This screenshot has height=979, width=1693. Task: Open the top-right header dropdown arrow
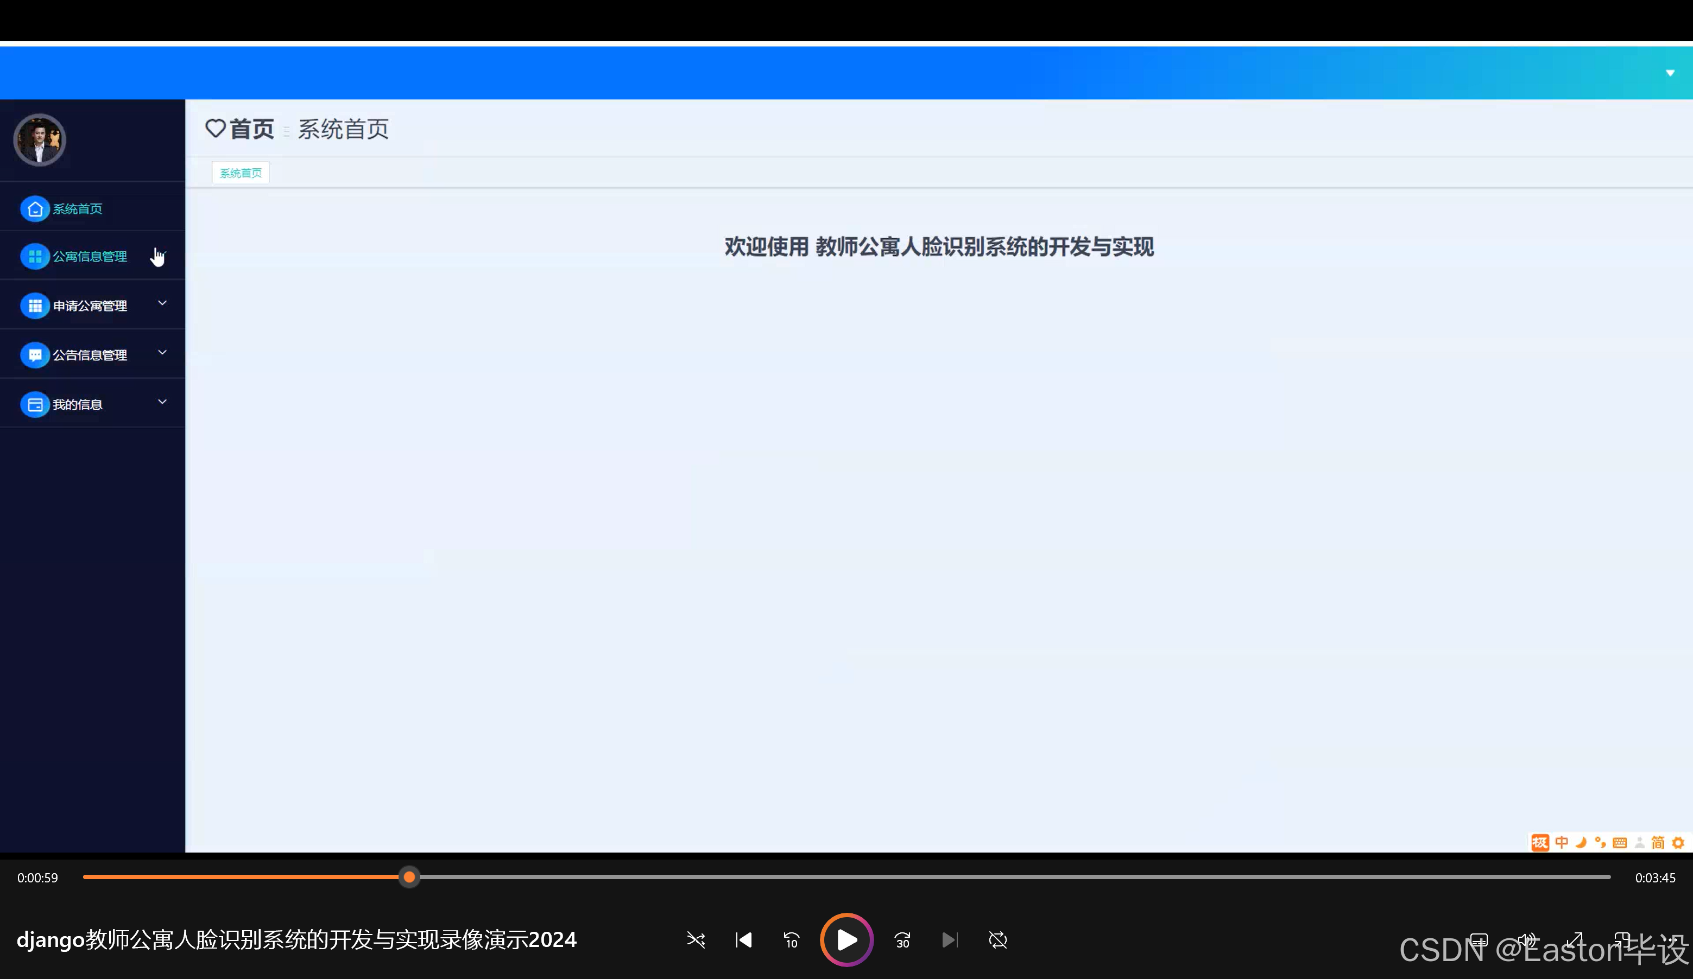pos(1670,73)
